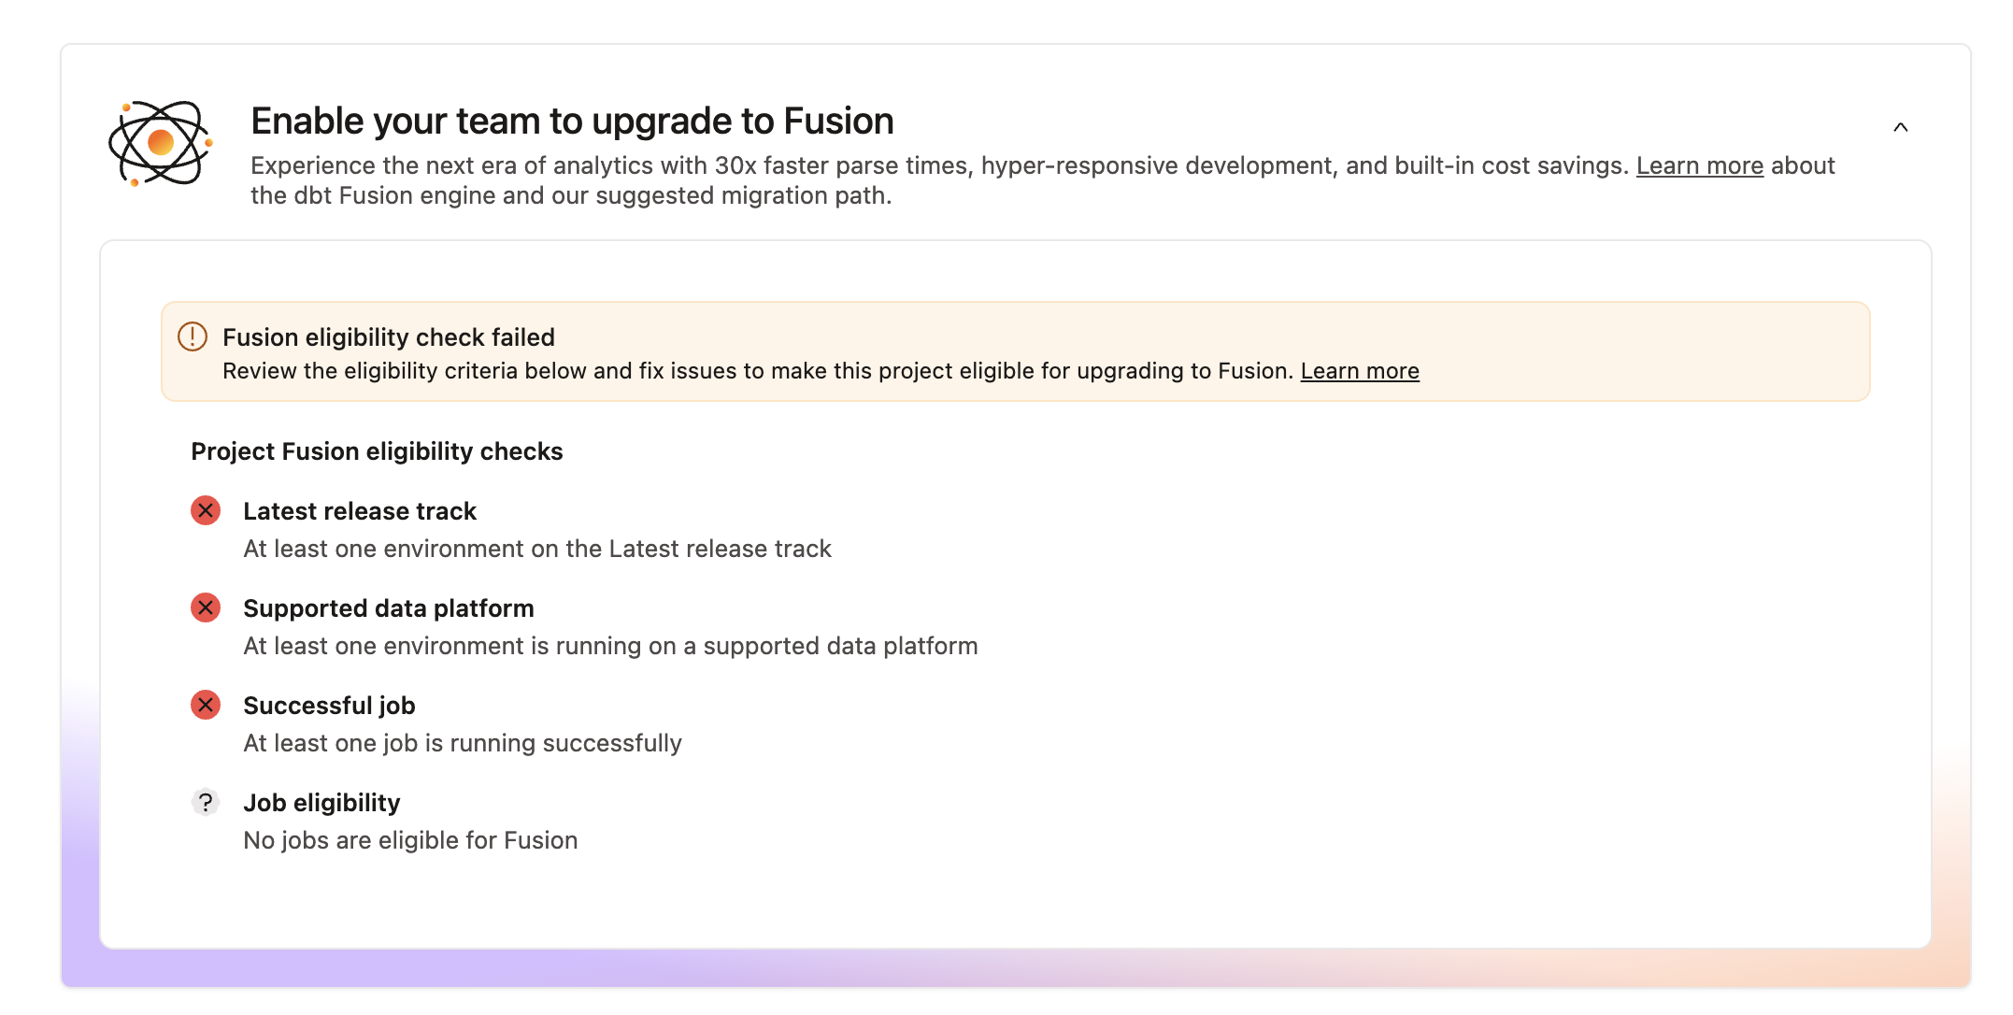This screenshot has height=1015, width=2013.
Task: Open Learn more in the eligibility failure banner
Action: point(1360,370)
